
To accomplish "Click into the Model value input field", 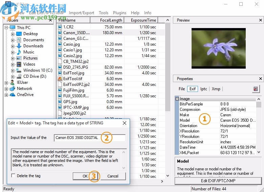I will pyautogui.click(x=90, y=138).
